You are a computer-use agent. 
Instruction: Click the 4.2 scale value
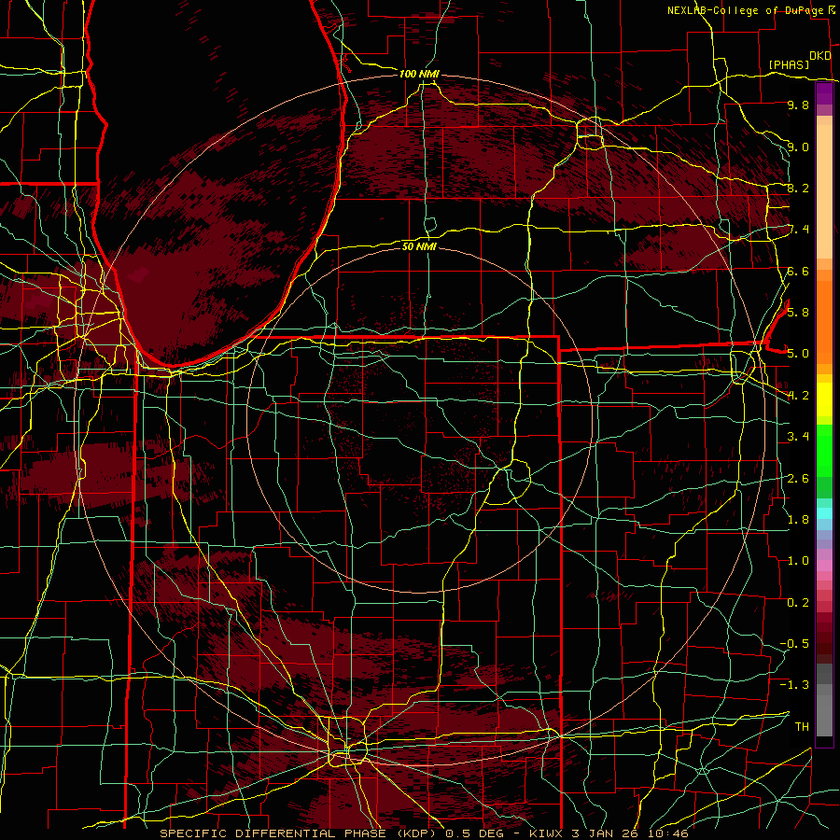click(798, 396)
